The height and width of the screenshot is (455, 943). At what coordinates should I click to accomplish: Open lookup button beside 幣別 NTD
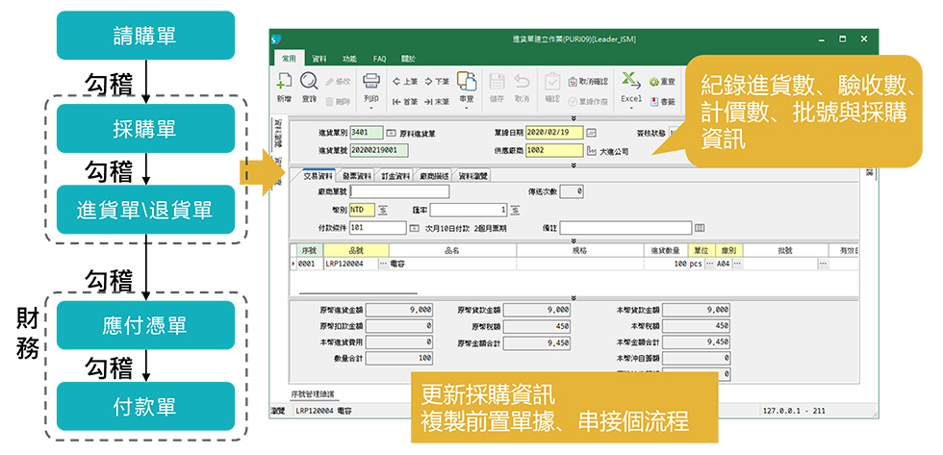382,210
